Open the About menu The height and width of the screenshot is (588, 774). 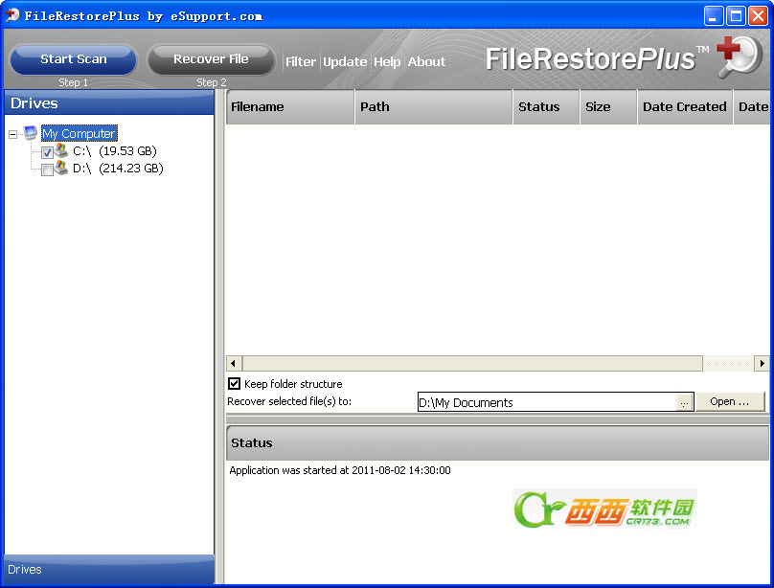426,61
